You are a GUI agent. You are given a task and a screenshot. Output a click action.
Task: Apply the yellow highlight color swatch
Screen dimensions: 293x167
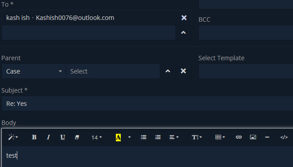(x=118, y=137)
